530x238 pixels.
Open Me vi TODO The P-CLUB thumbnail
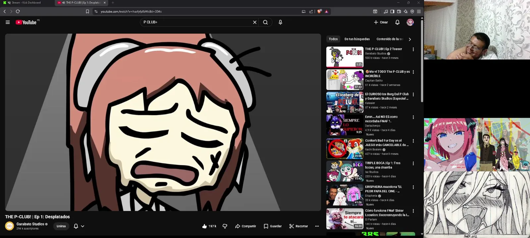click(345, 79)
